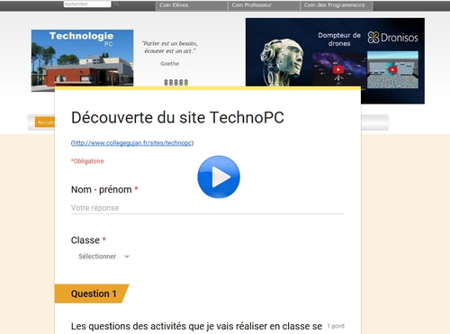Select the first slideshow dot

[166, 83]
